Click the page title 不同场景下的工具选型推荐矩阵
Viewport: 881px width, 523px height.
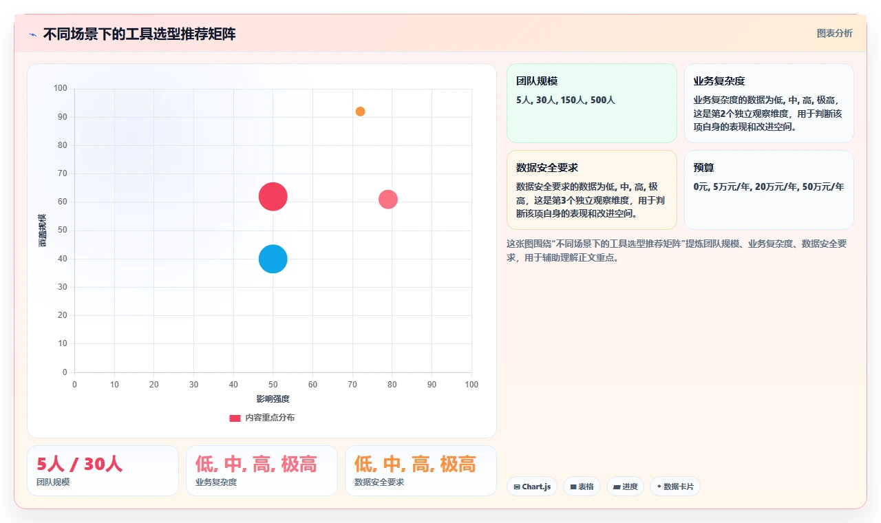pyautogui.click(x=140, y=34)
